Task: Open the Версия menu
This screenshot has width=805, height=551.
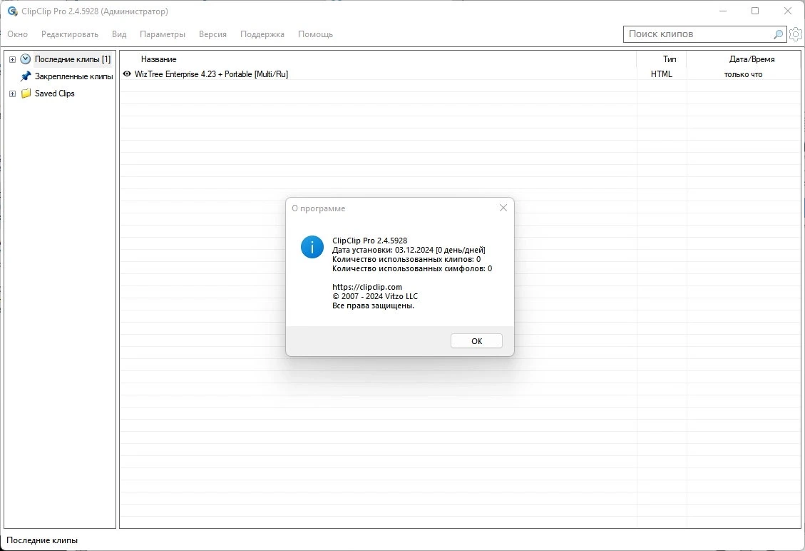Action: [x=212, y=34]
